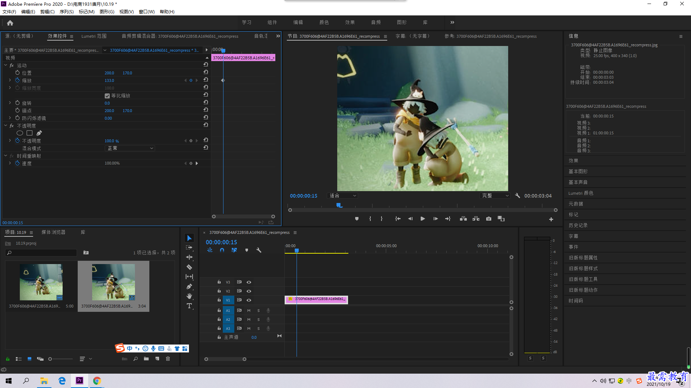Collapse the Motion effect group

(x=6, y=65)
